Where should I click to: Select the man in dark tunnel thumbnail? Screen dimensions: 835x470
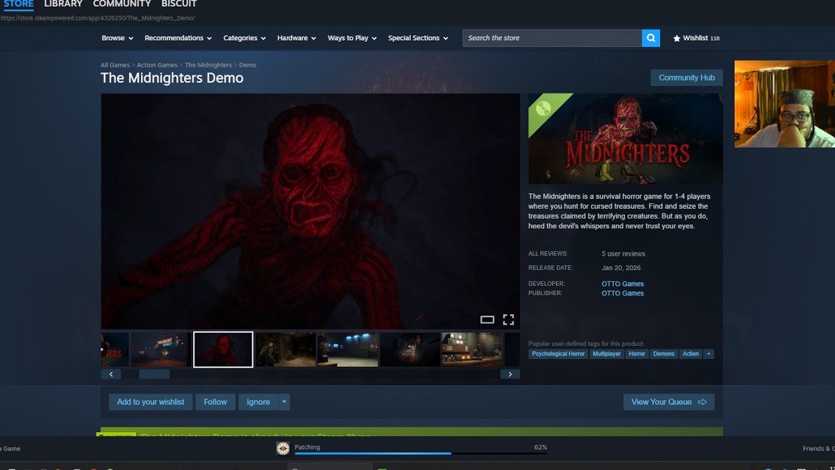point(286,349)
